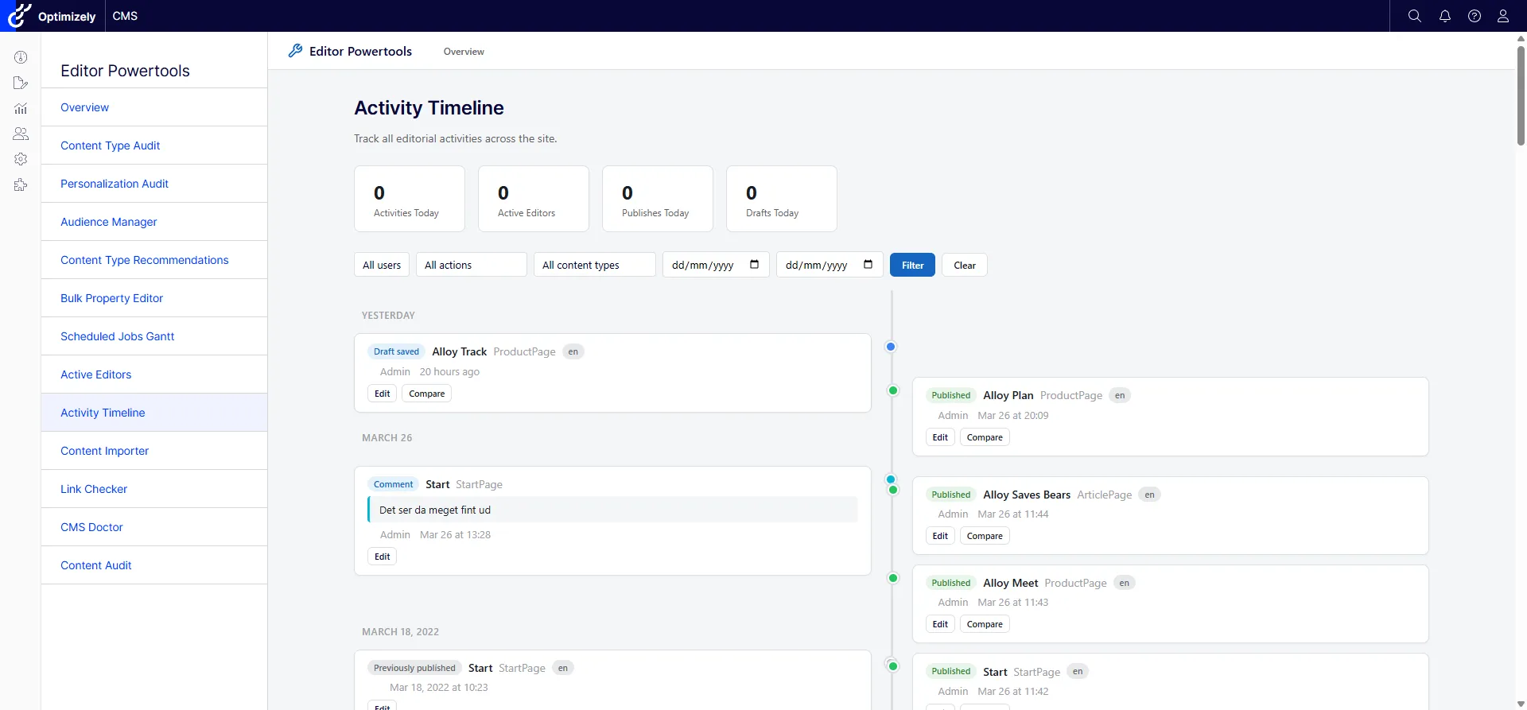Click the Editor Powertools header title

pos(360,51)
